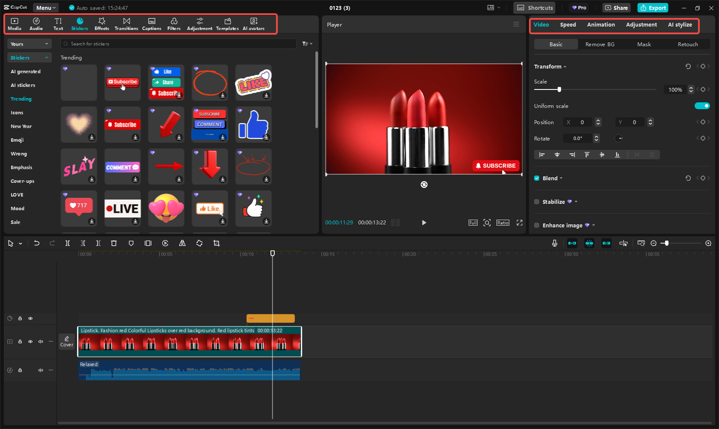This screenshot has height=429, width=719.
Task: Select the Mirror tool above the timeline
Action: [182, 243]
